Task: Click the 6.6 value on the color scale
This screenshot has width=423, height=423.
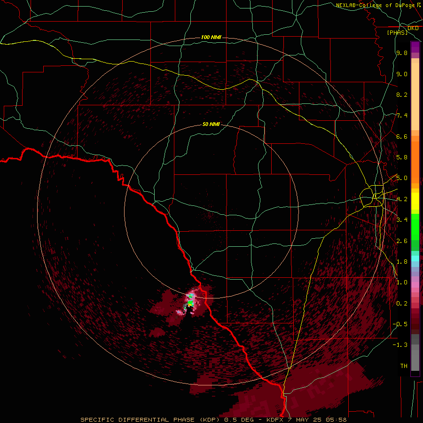Action: pyautogui.click(x=402, y=136)
